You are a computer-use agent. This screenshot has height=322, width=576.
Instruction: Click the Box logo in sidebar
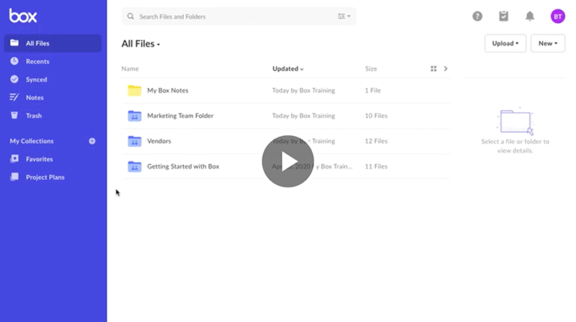[23, 16]
